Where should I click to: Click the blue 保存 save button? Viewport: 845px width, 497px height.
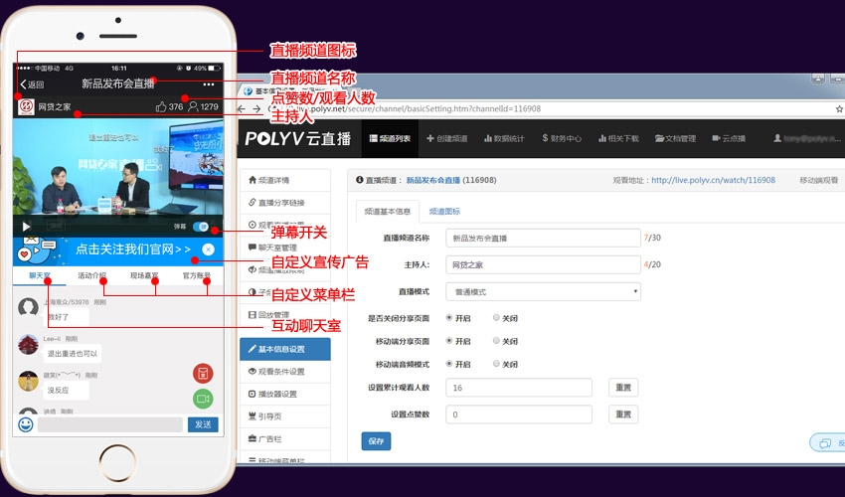coord(376,441)
